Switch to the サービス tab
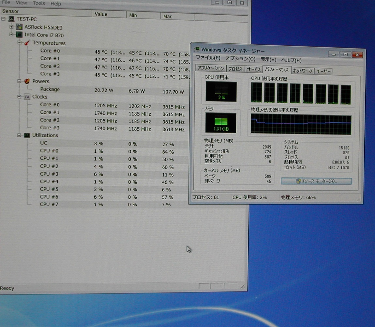 (x=253, y=69)
